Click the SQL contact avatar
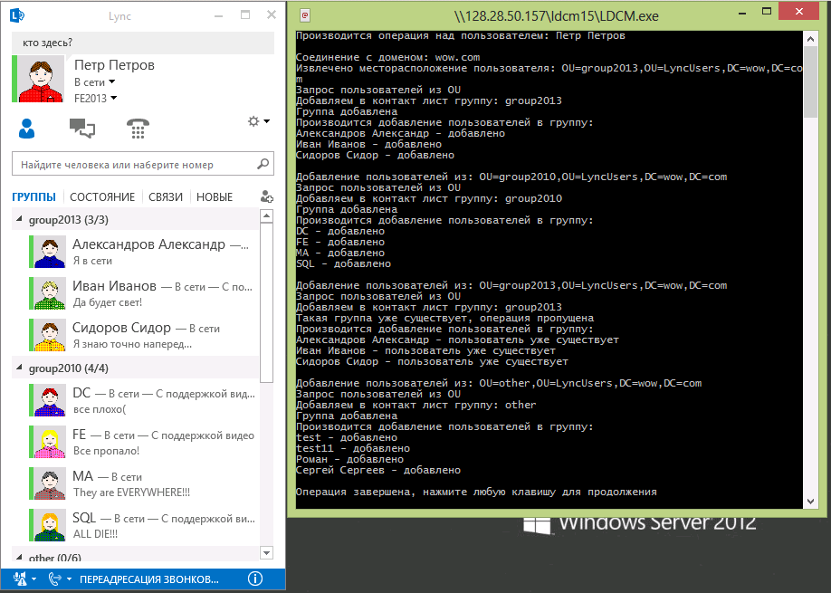Image resolution: width=831 pixels, height=593 pixels. (50, 526)
